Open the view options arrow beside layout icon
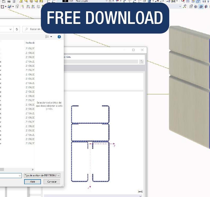This screenshot has width=210, height=197. tap(51, 37)
